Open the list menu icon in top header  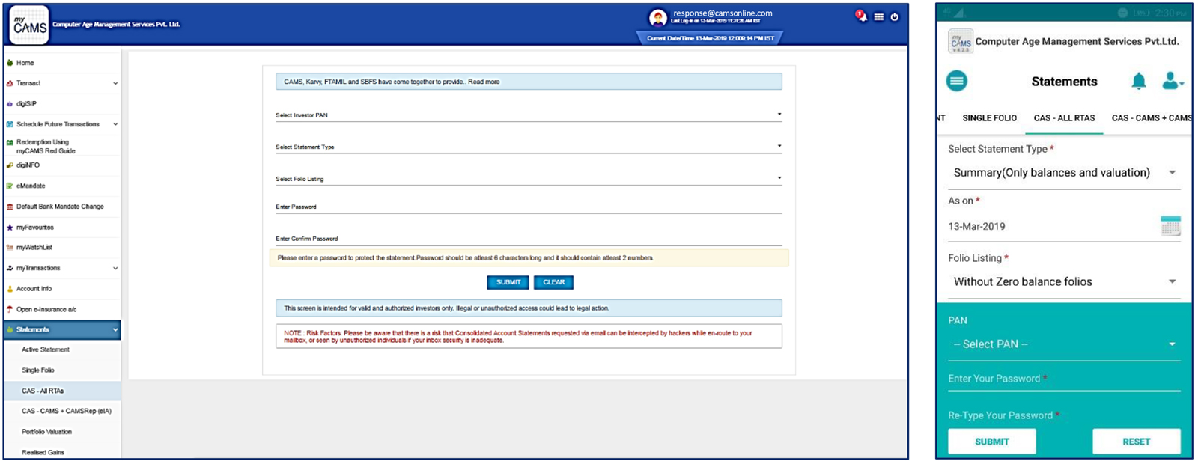coord(878,17)
